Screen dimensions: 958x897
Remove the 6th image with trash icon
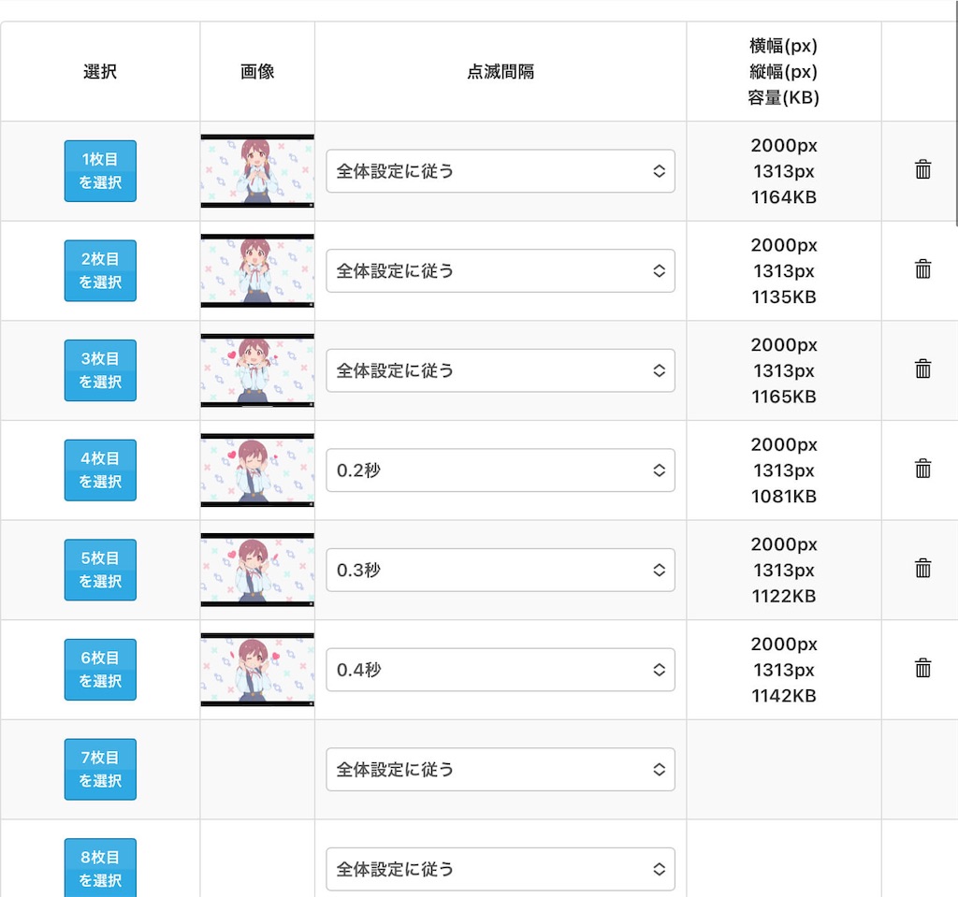(x=922, y=667)
